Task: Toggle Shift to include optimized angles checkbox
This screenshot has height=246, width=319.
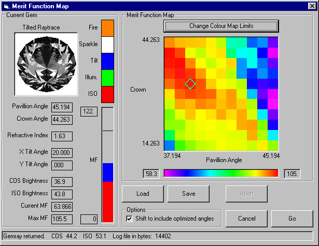Action: pos(129,219)
